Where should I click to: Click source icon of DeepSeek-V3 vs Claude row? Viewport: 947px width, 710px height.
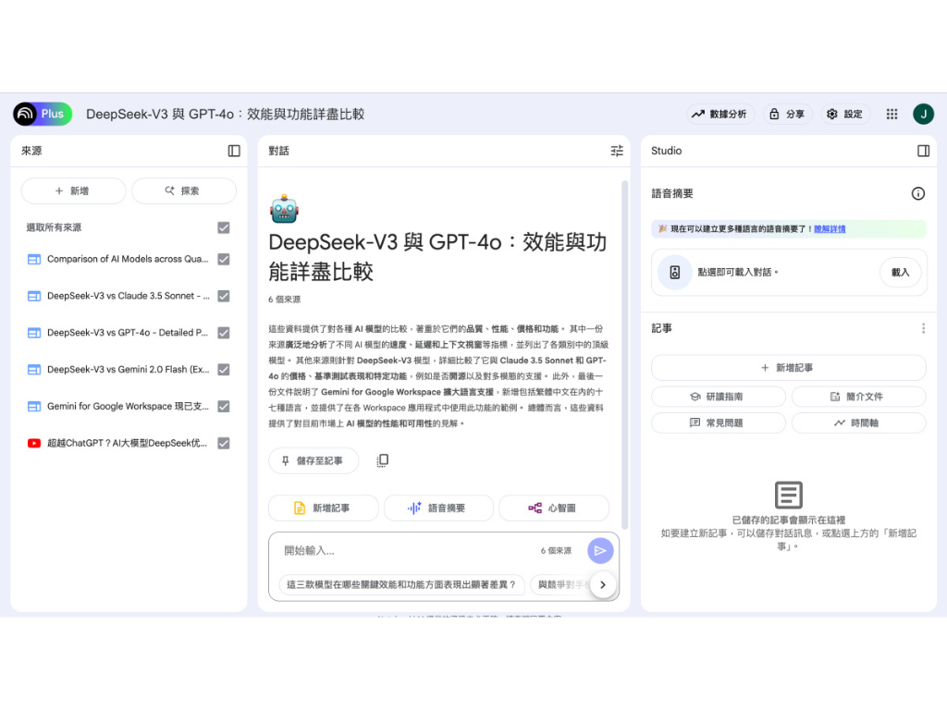34,296
